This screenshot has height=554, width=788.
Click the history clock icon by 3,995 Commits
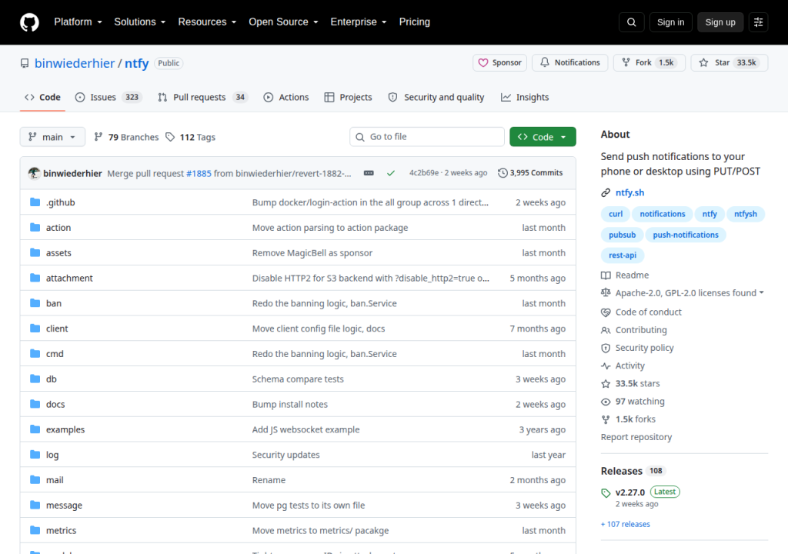click(x=503, y=173)
